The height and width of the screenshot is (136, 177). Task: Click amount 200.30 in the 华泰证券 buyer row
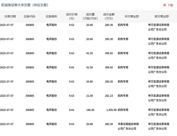click(109, 124)
